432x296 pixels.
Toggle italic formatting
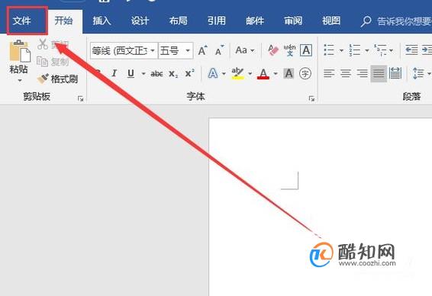pos(114,73)
